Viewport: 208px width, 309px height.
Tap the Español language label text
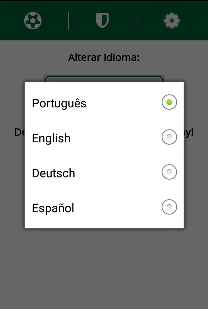(x=53, y=208)
